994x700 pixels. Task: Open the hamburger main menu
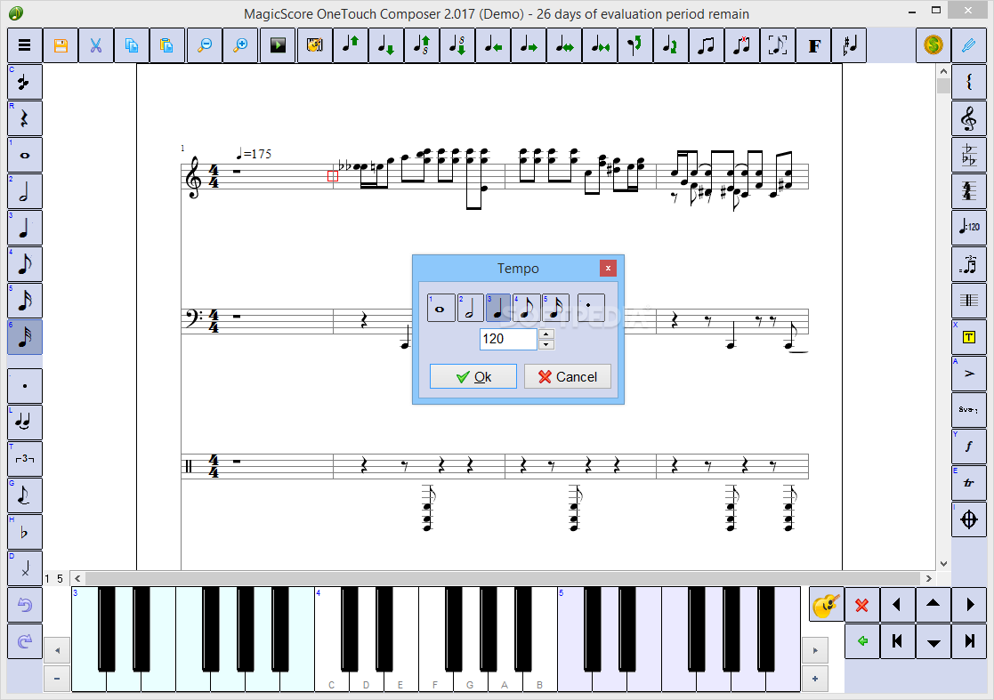(x=25, y=45)
